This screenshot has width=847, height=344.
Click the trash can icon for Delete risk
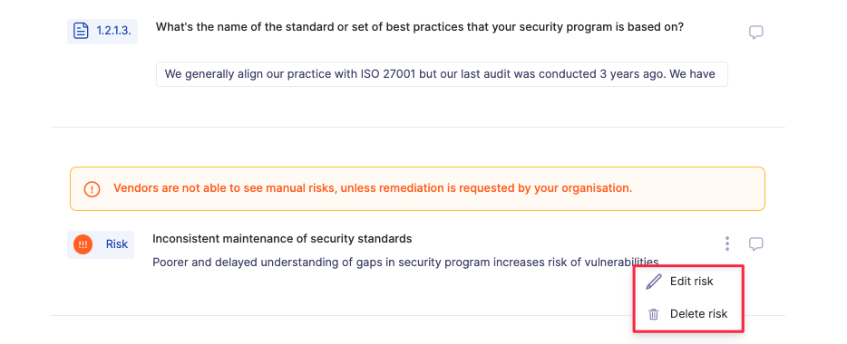click(x=654, y=314)
